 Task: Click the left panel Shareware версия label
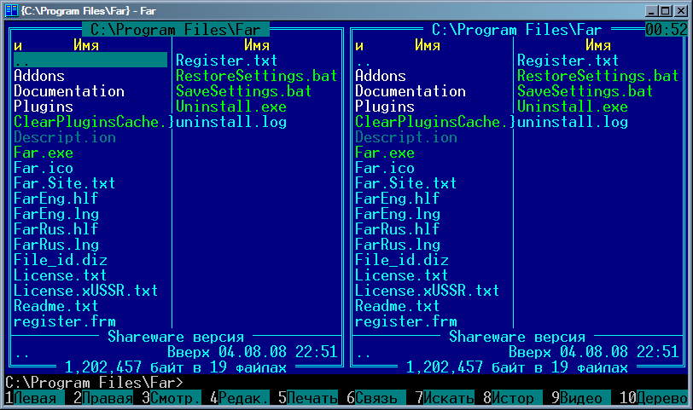(x=176, y=337)
